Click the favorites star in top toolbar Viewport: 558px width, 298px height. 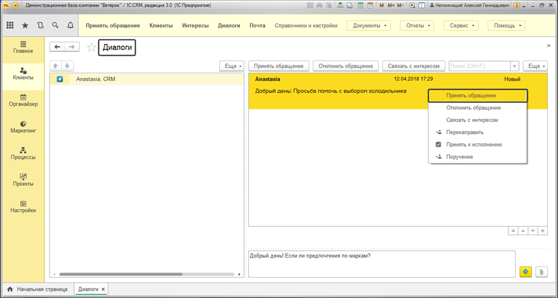point(26,26)
